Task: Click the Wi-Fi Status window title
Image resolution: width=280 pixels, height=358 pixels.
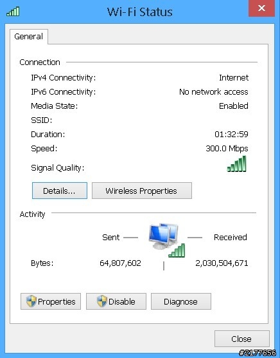Action: coord(140,12)
